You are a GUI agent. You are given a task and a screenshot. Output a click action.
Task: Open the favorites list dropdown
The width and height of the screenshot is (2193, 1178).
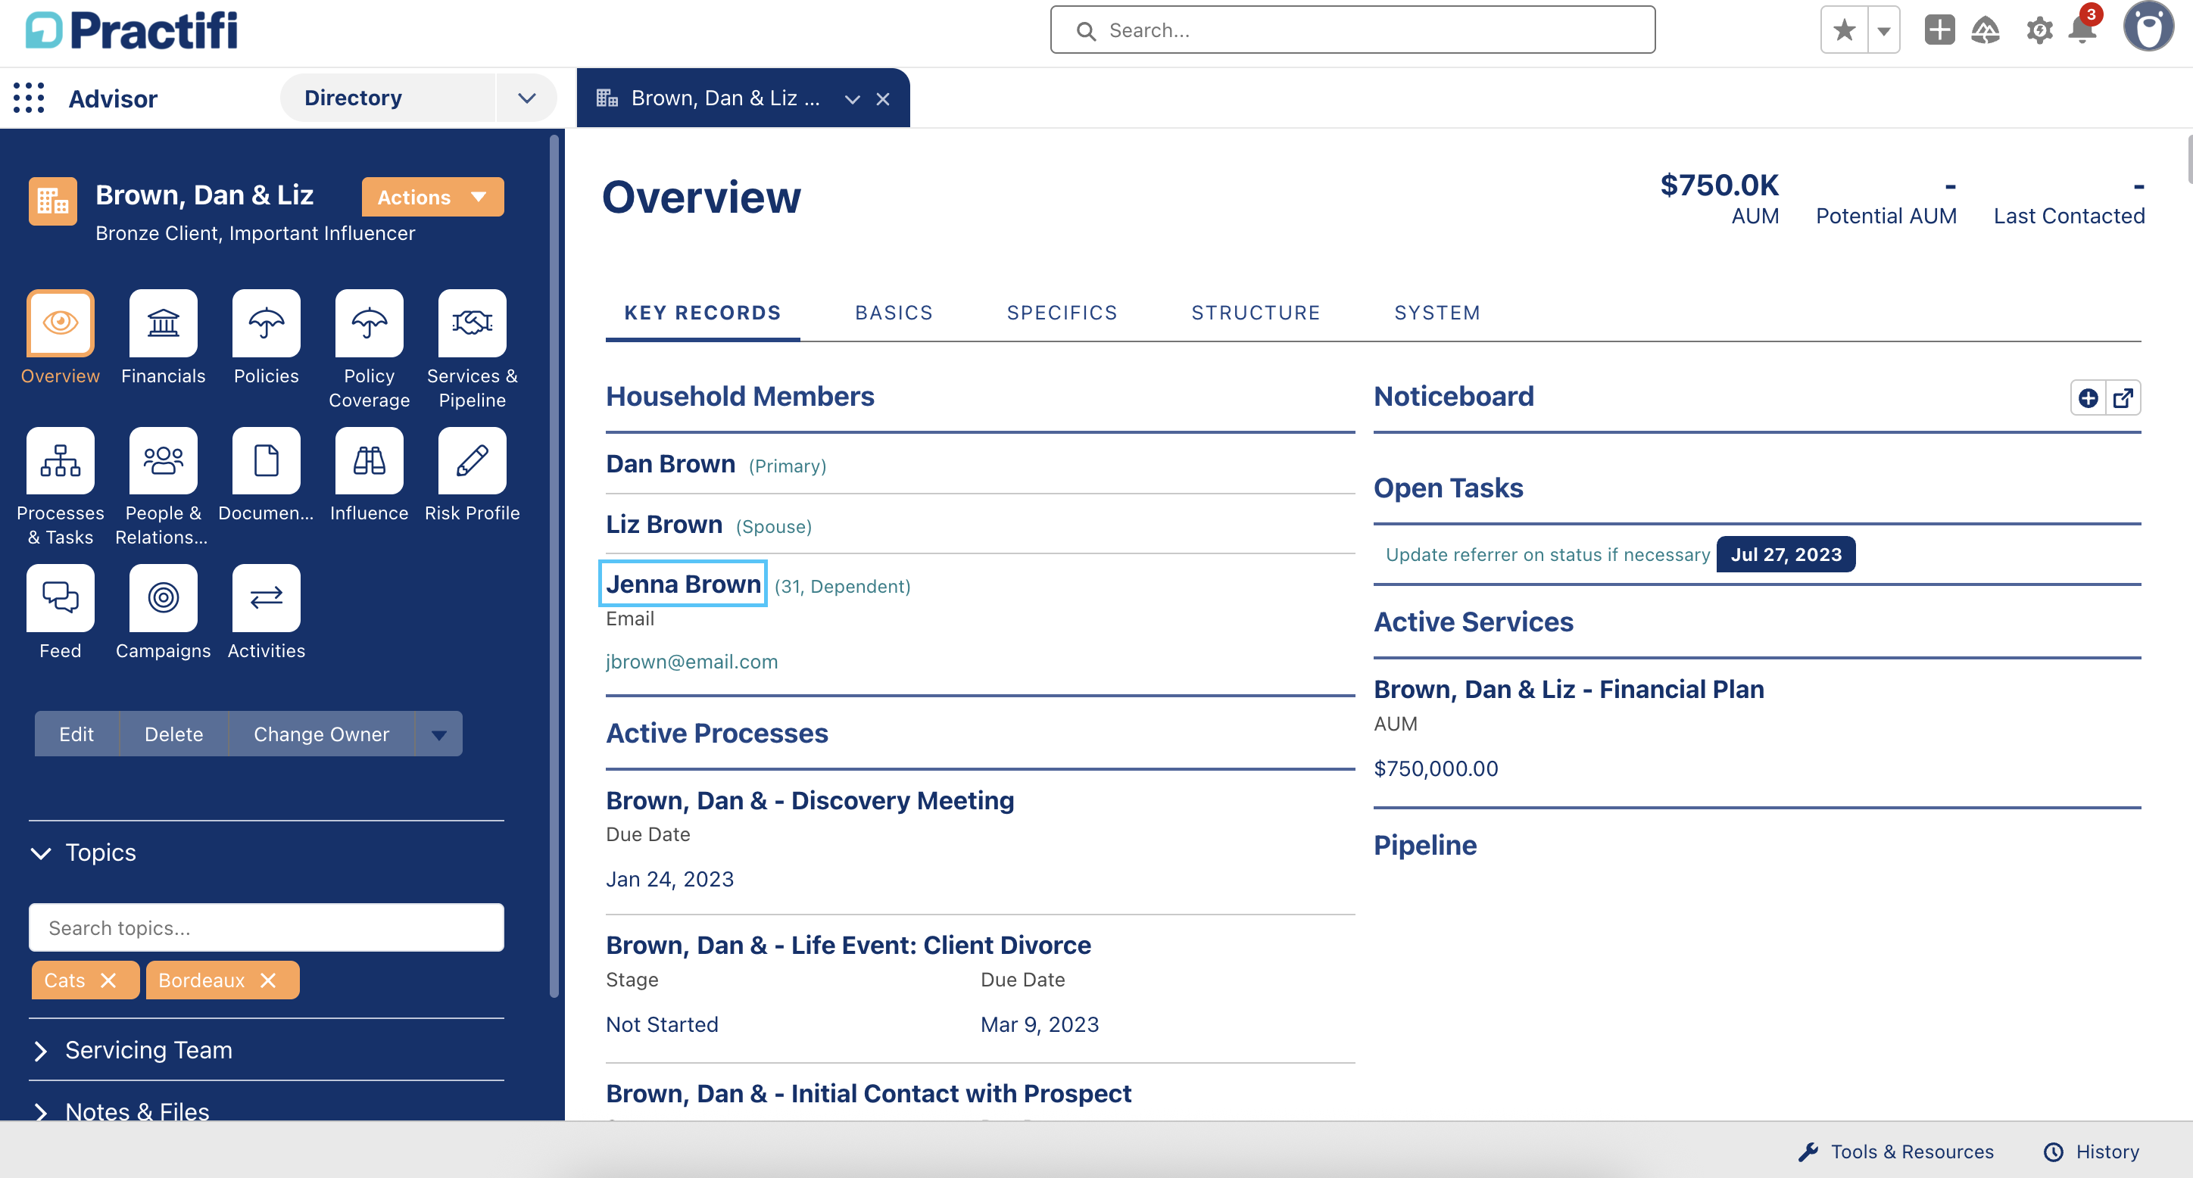pos(1884,30)
